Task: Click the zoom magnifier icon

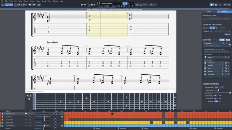Action: (15, 5)
